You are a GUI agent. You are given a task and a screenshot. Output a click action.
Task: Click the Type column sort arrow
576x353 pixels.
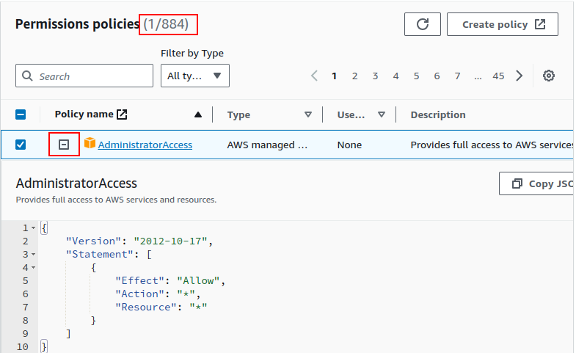point(308,114)
